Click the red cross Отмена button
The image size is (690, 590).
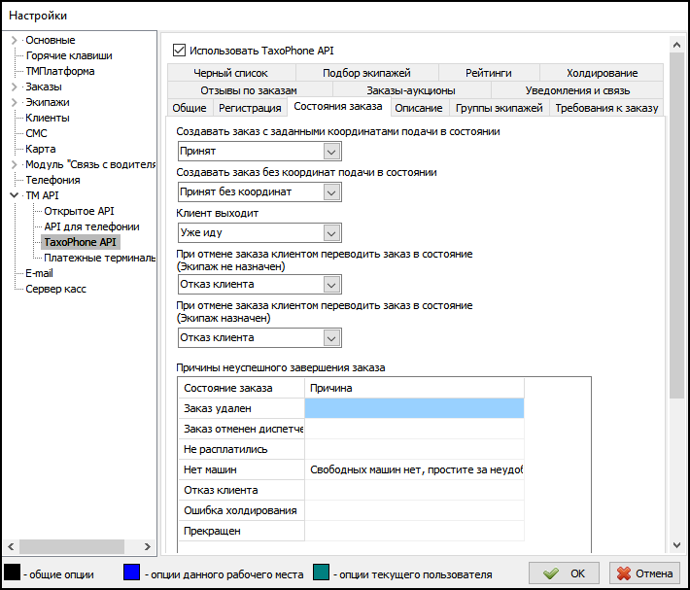tap(644, 573)
